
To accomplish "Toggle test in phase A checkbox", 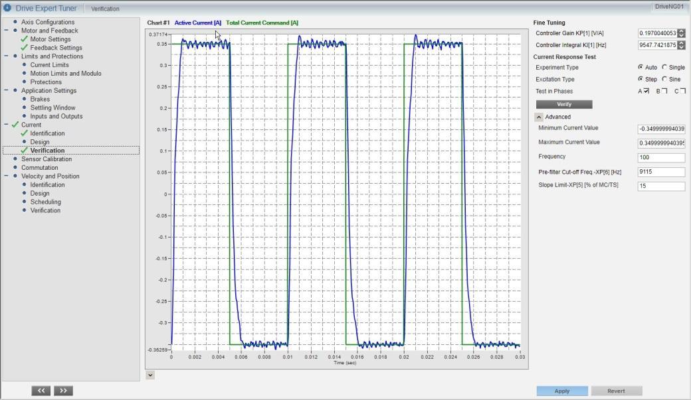I will [x=646, y=91].
